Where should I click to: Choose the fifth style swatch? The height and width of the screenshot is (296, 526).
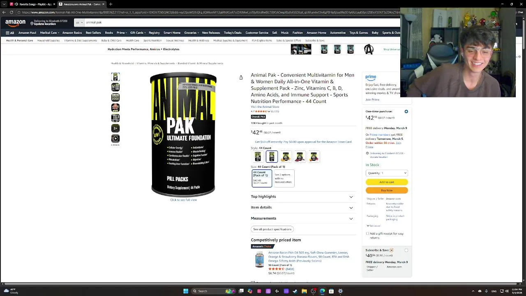[314, 157]
